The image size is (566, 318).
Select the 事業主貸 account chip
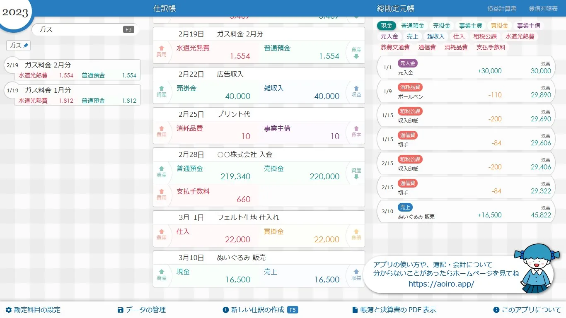click(471, 26)
